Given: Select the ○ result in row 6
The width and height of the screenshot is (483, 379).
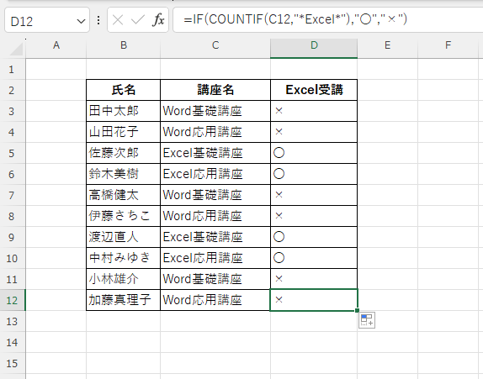Looking at the screenshot, I should pos(314,174).
